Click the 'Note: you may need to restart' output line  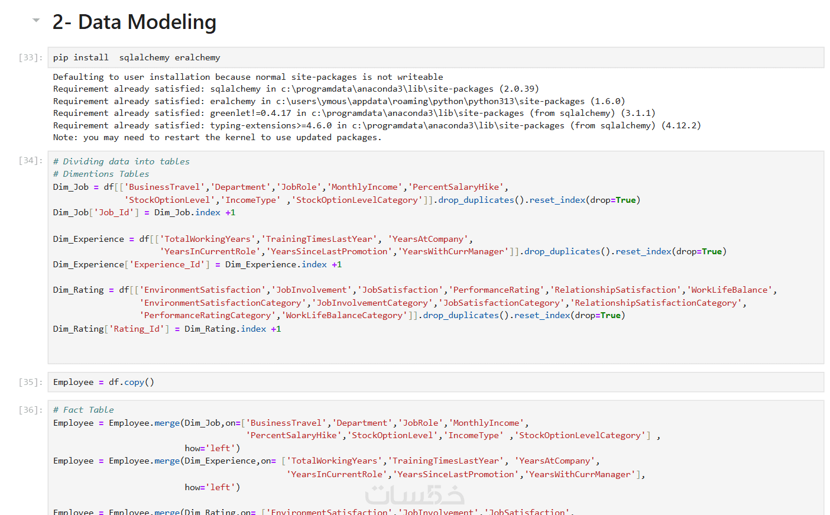coord(217,137)
